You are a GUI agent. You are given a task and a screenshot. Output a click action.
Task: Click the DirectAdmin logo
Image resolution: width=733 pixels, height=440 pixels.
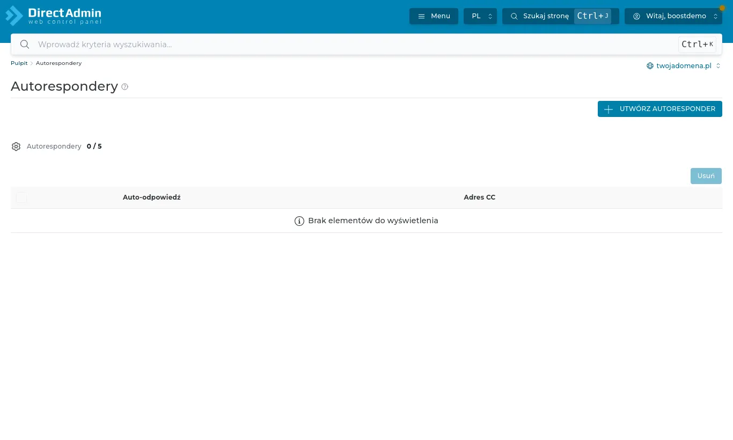[54, 16]
